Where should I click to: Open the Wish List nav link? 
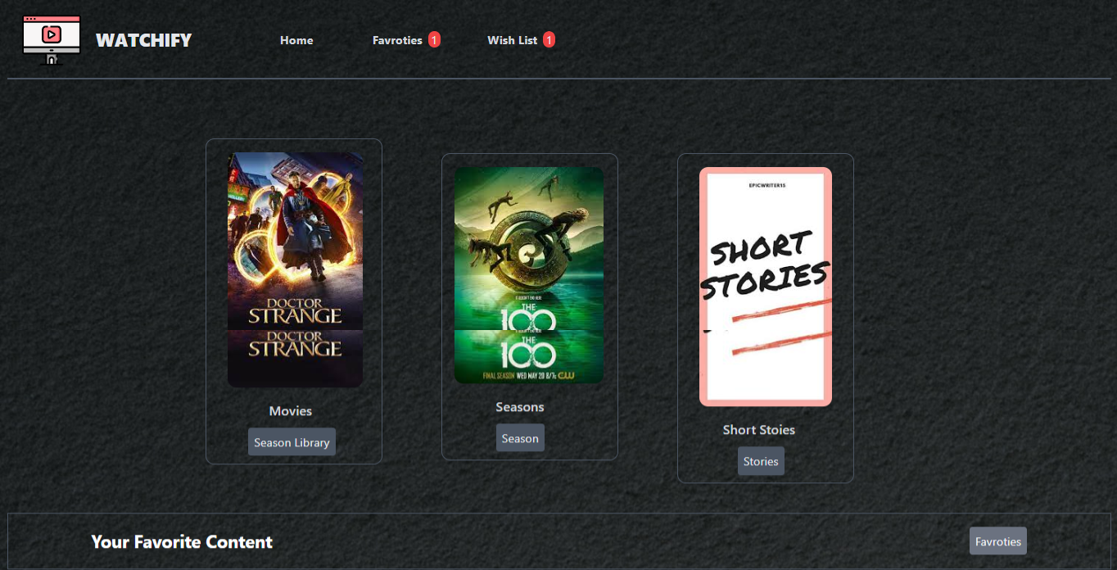[513, 40]
